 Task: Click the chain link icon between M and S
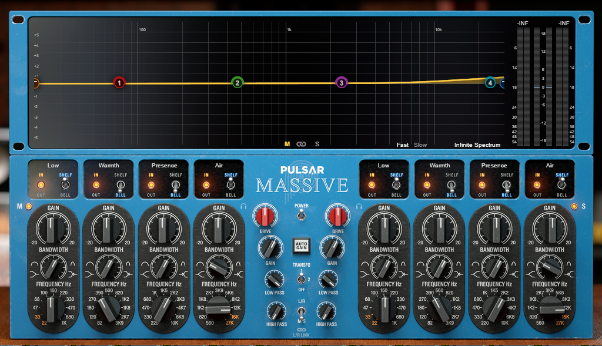[302, 145]
